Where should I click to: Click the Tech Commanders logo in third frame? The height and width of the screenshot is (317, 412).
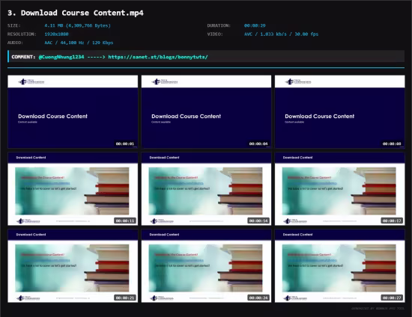click(x=298, y=81)
